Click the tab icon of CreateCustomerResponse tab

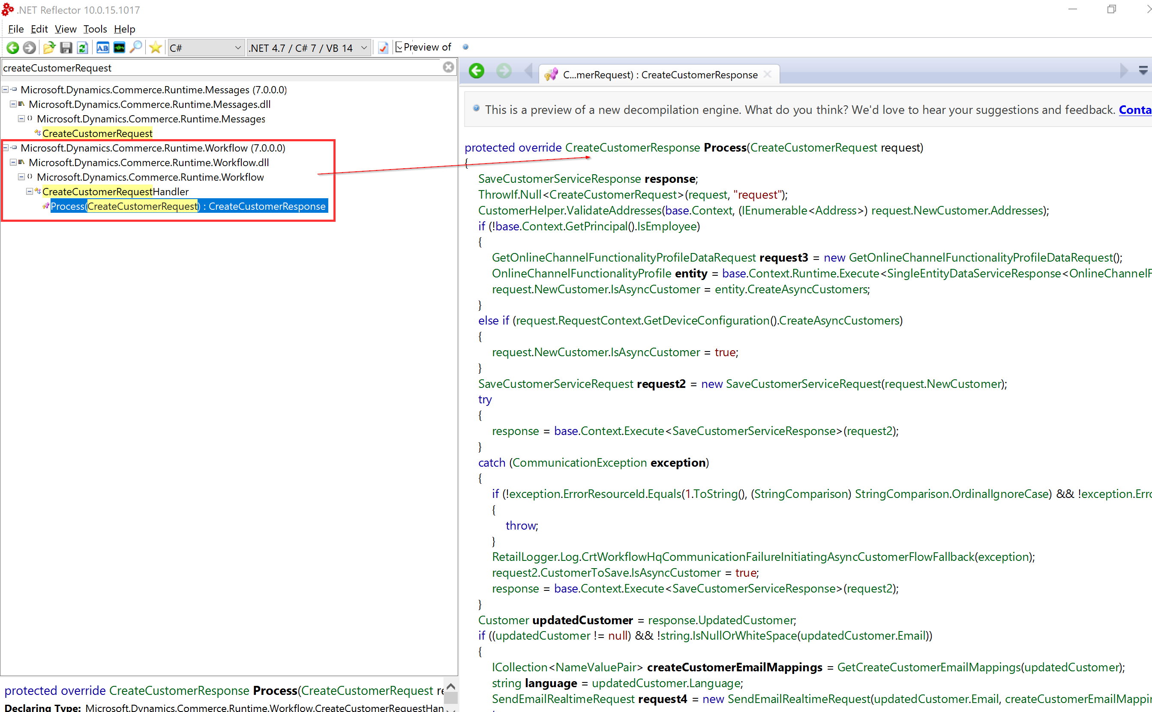click(x=551, y=74)
